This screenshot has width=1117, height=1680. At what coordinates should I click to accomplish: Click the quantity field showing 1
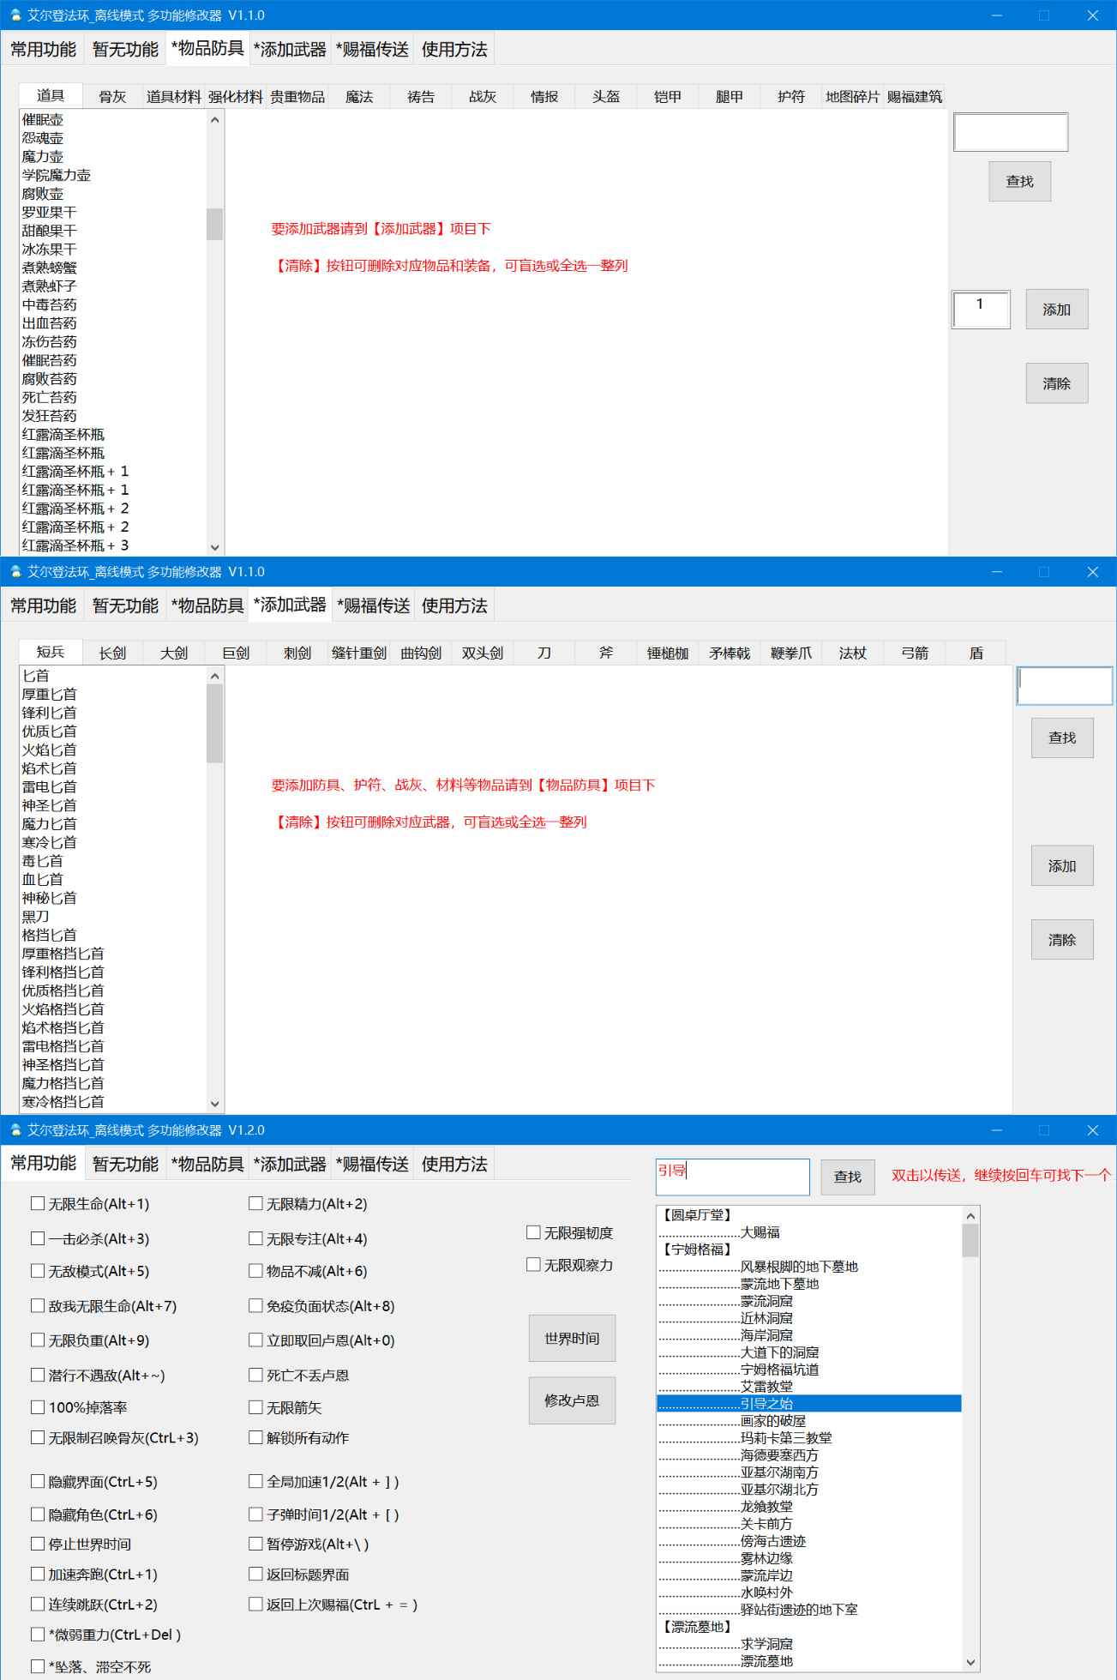coord(981,309)
